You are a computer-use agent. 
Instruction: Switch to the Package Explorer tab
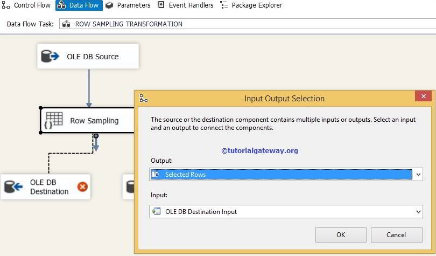251,5
